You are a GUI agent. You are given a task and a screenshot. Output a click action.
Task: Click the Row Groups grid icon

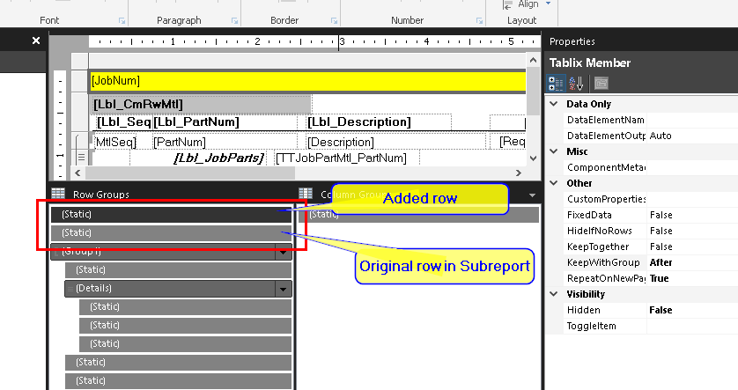[x=58, y=194]
